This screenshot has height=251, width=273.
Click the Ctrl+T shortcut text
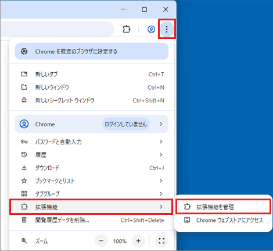(x=156, y=75)
